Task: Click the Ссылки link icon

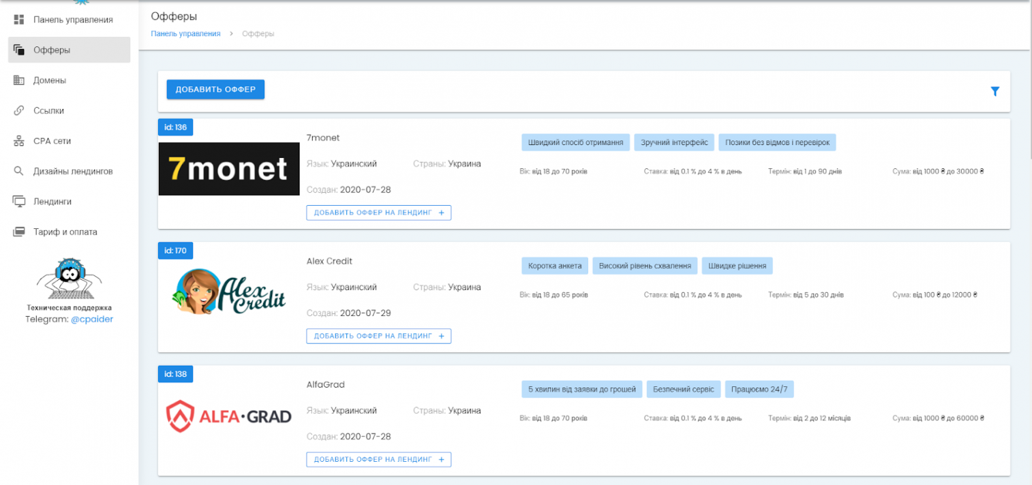Action: 19,110
